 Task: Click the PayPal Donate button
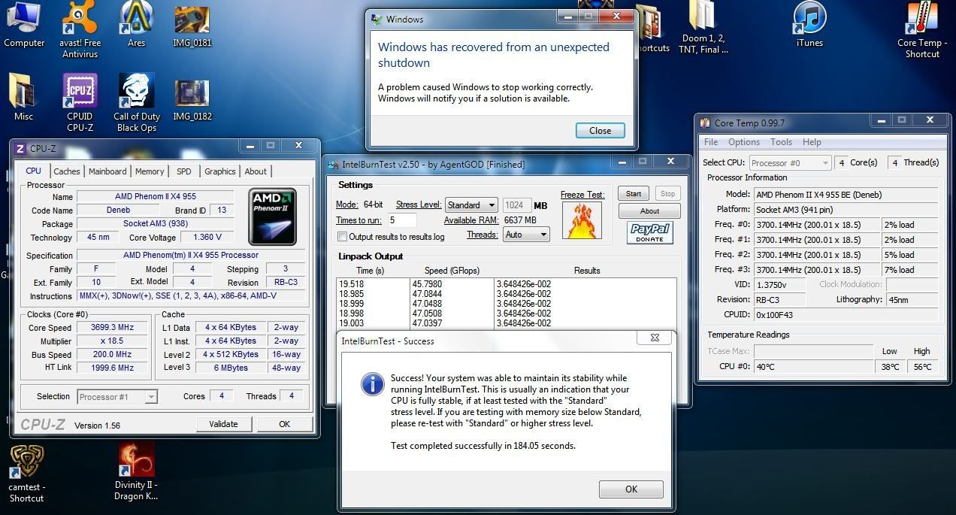pyautogui.click(x=649, y=233)
